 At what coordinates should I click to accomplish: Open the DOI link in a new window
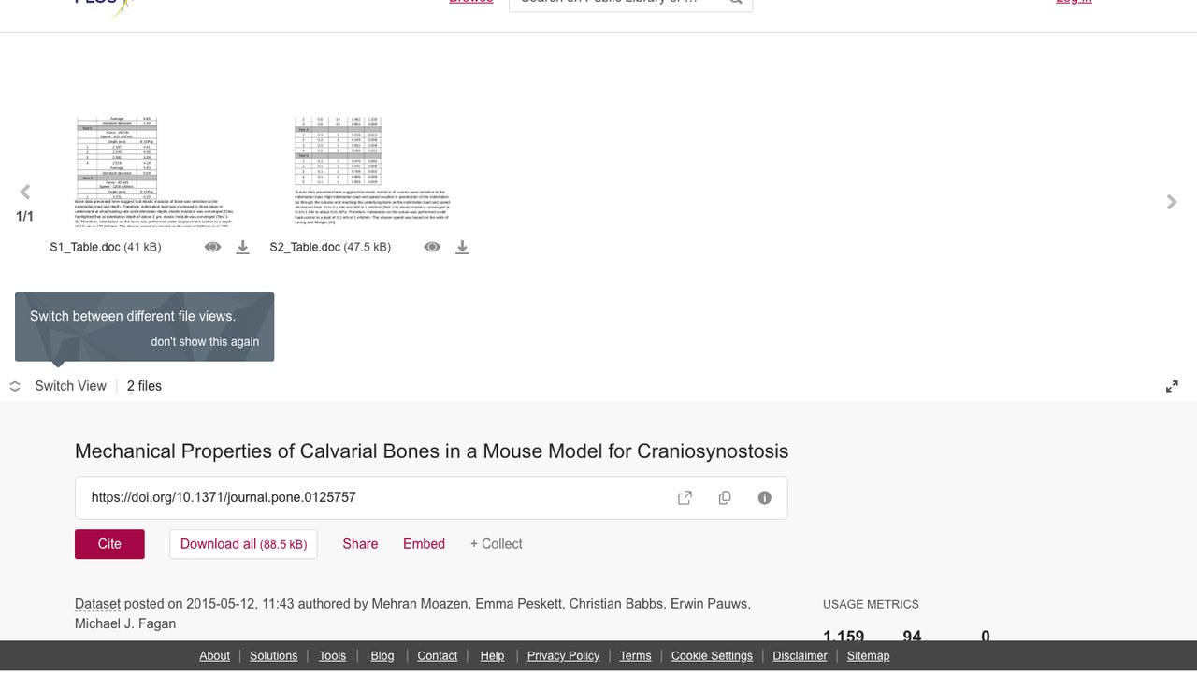point(685,497)
